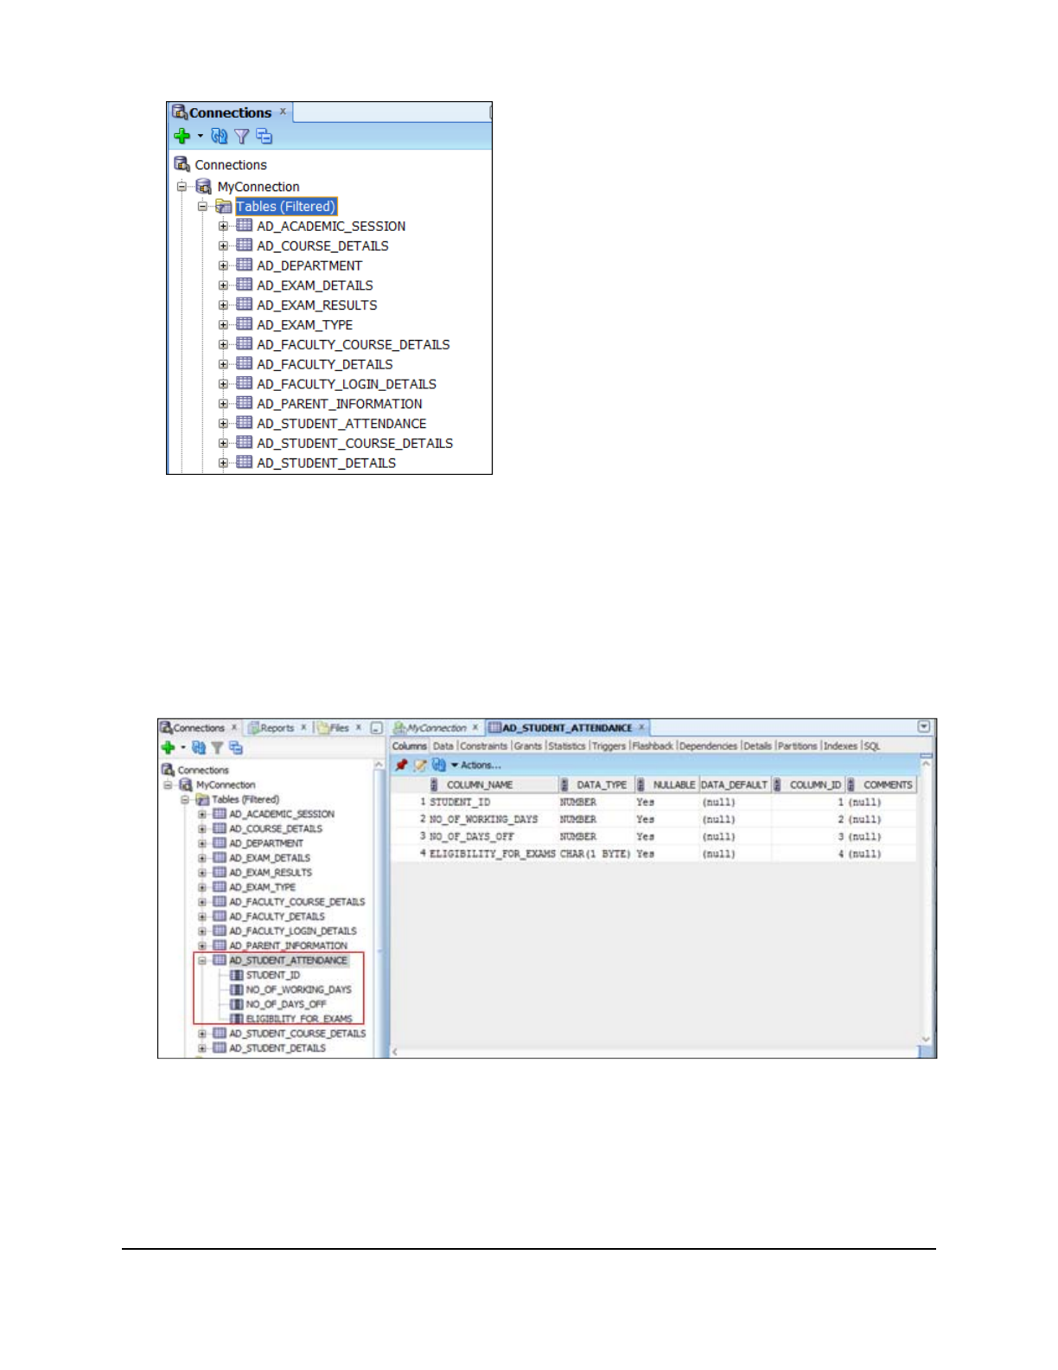Open the Constraints sub-tab

tap(484, 746)
